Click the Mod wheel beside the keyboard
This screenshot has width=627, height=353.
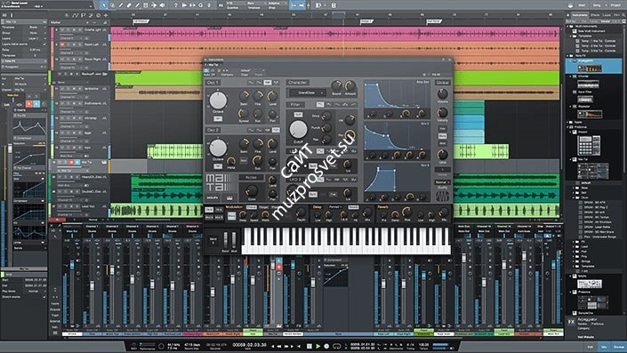234,241
